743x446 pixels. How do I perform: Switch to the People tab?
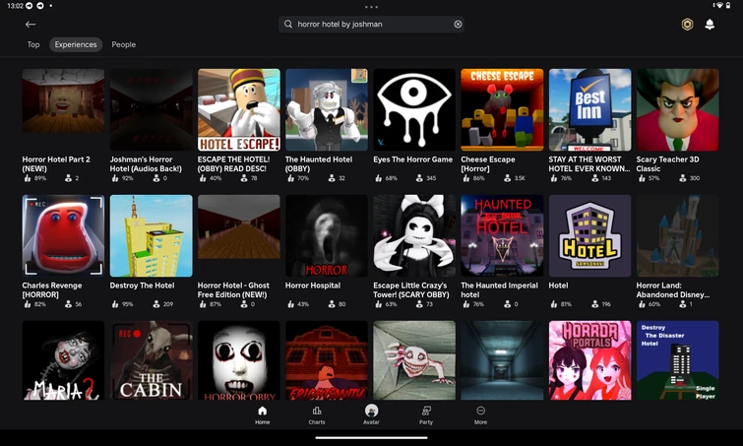(x=124, y=44)
